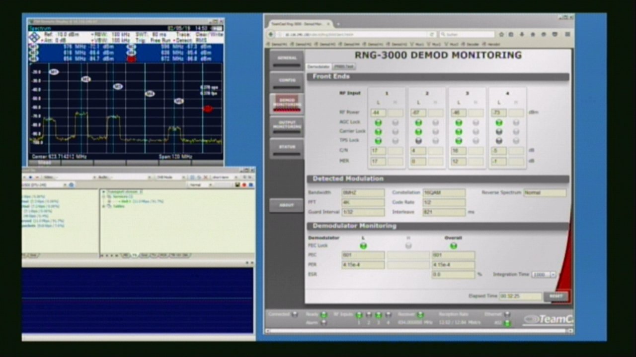
Task: Click the Reverse Spectrum value field
Action: tap(545, 192)
